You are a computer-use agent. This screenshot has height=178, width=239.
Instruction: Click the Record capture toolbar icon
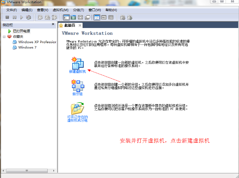tap(123, 17)
